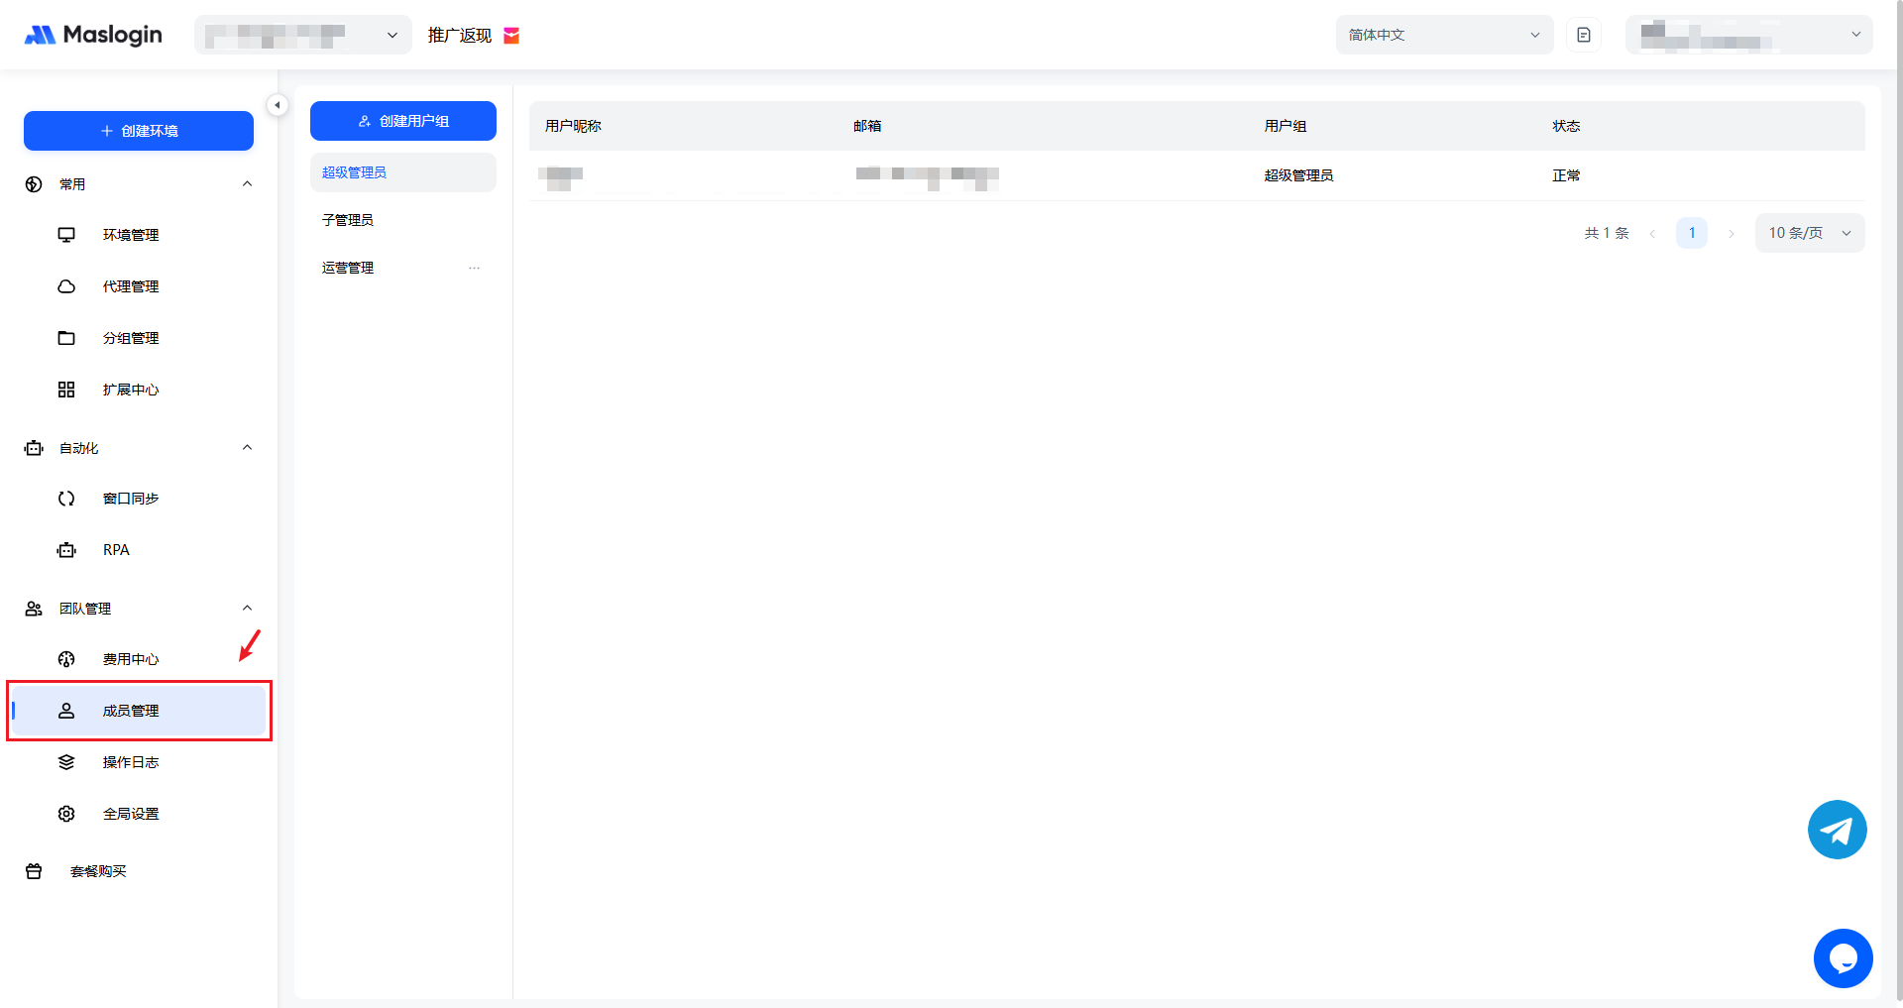Click the gift icon beside 推广返现
This screenshot has width=1903, height=1008.
(x=511, y=36)
